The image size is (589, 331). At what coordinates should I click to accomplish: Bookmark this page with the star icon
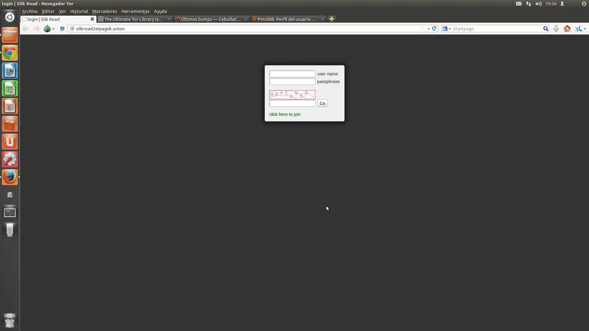click(x=423, y=29)
